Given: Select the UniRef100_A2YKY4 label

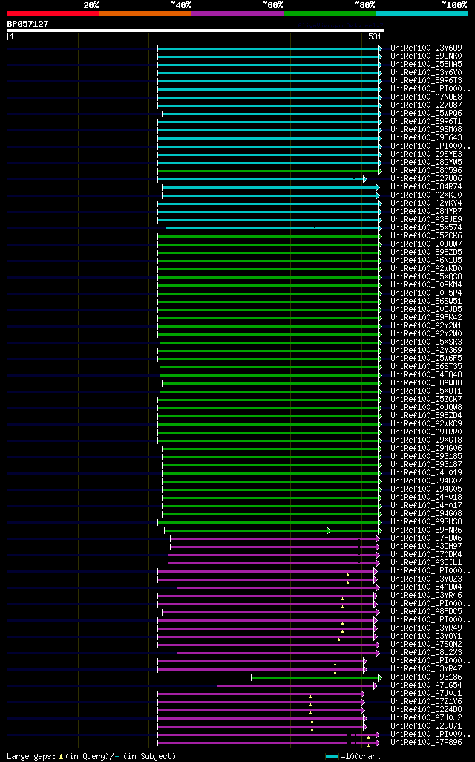Looking at the screenshot, I should [x=427, y=203].
